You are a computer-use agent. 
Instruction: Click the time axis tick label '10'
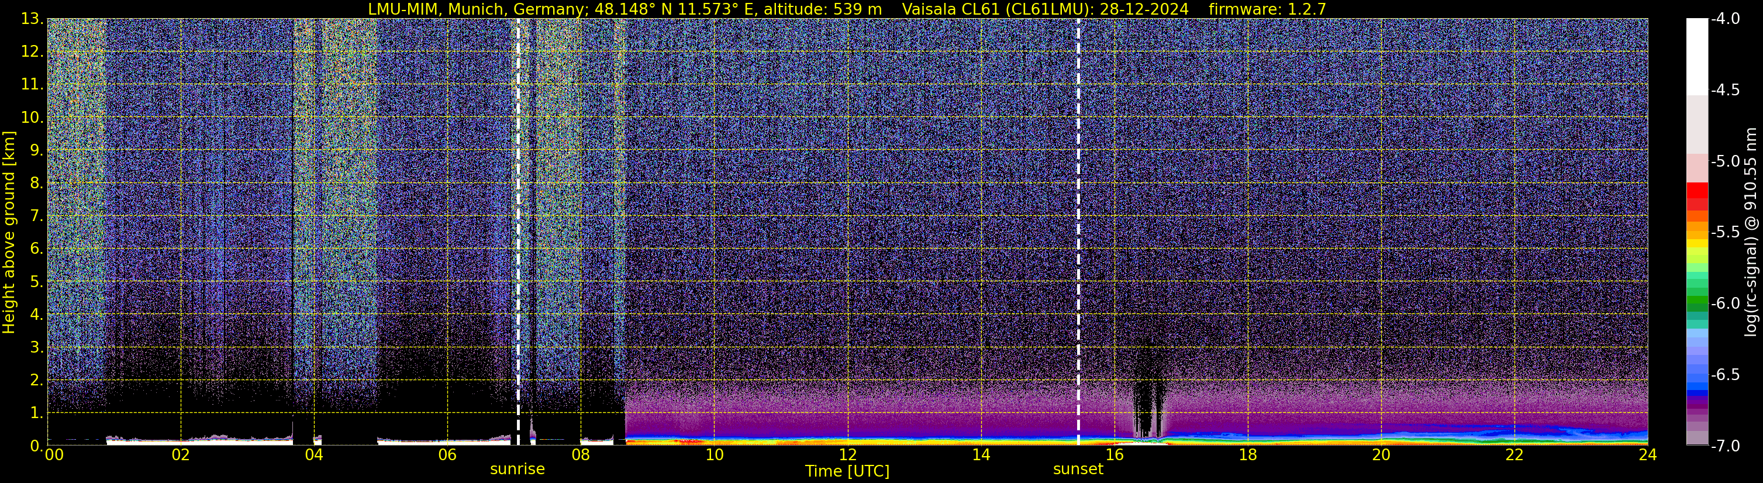715,455
